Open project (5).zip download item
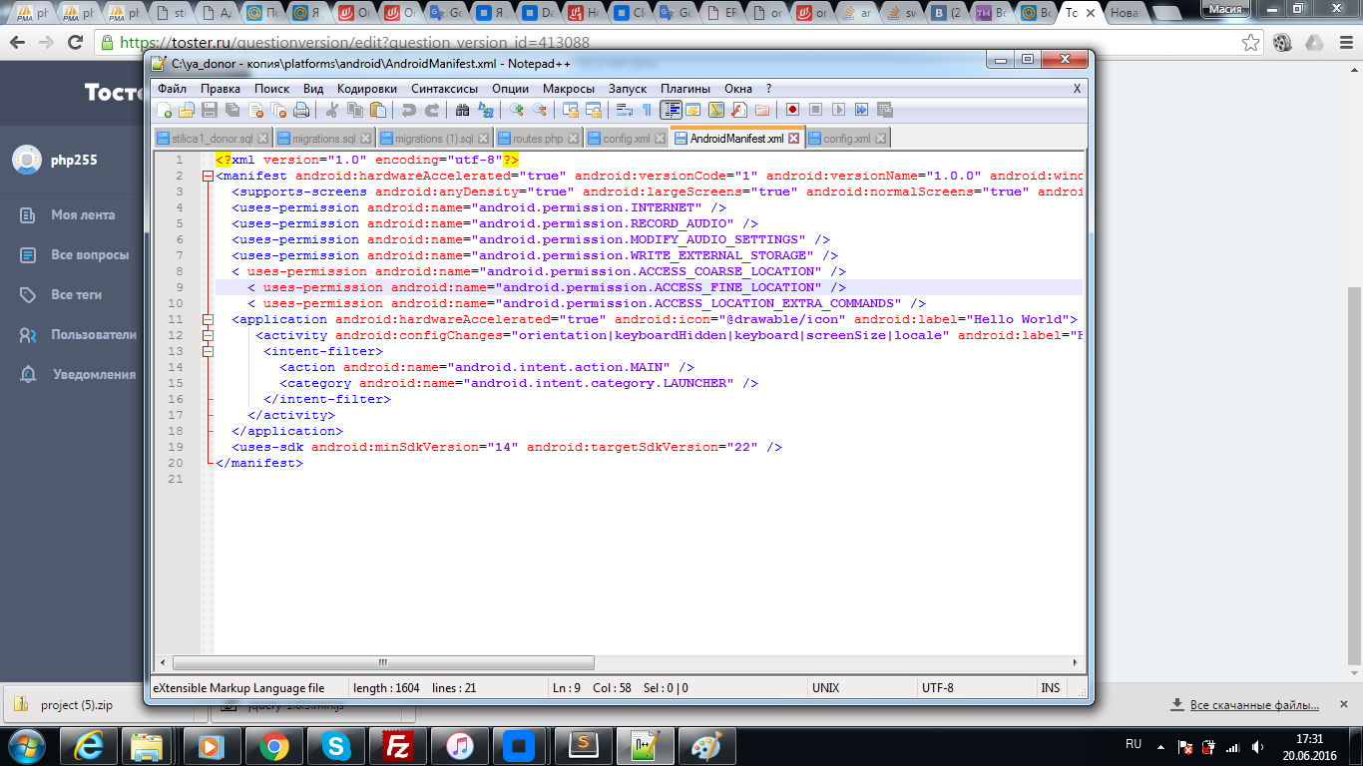The width and height of the screenshot is (1363, 766). (77, 705)
